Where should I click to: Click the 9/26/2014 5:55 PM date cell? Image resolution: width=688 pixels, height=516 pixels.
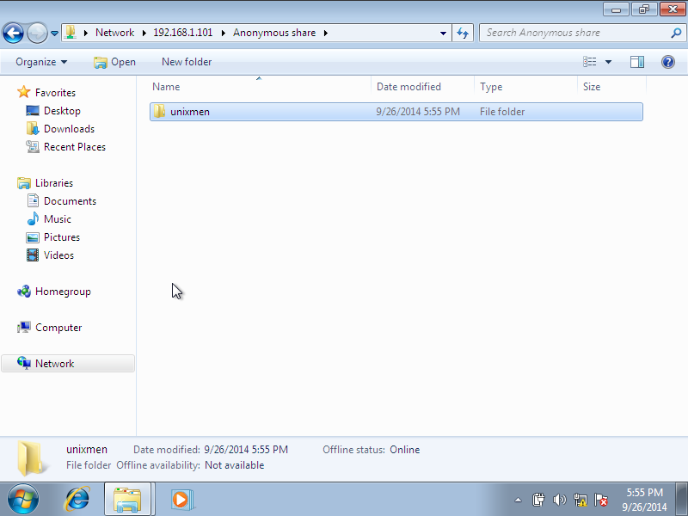click(x=418, y=112)
